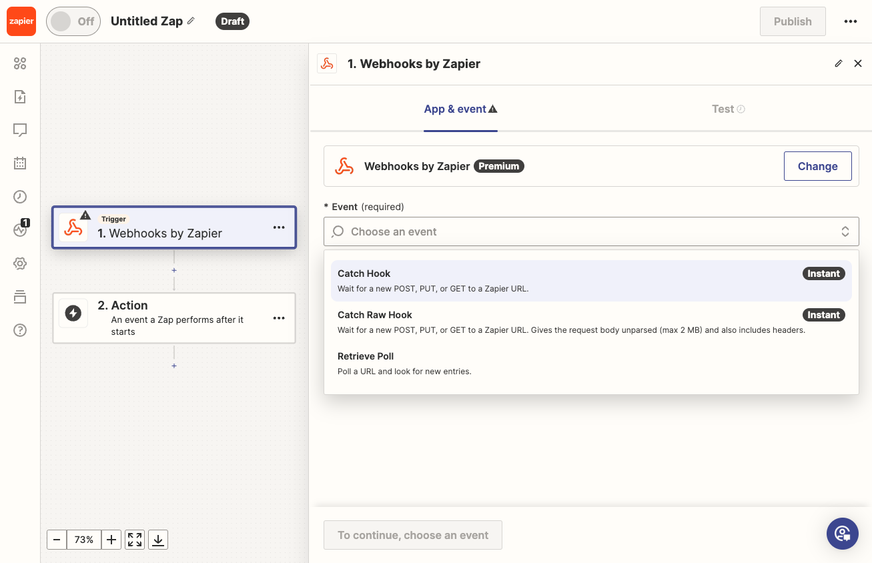
Task: Click the Choose an event search field
Action: 591,231
